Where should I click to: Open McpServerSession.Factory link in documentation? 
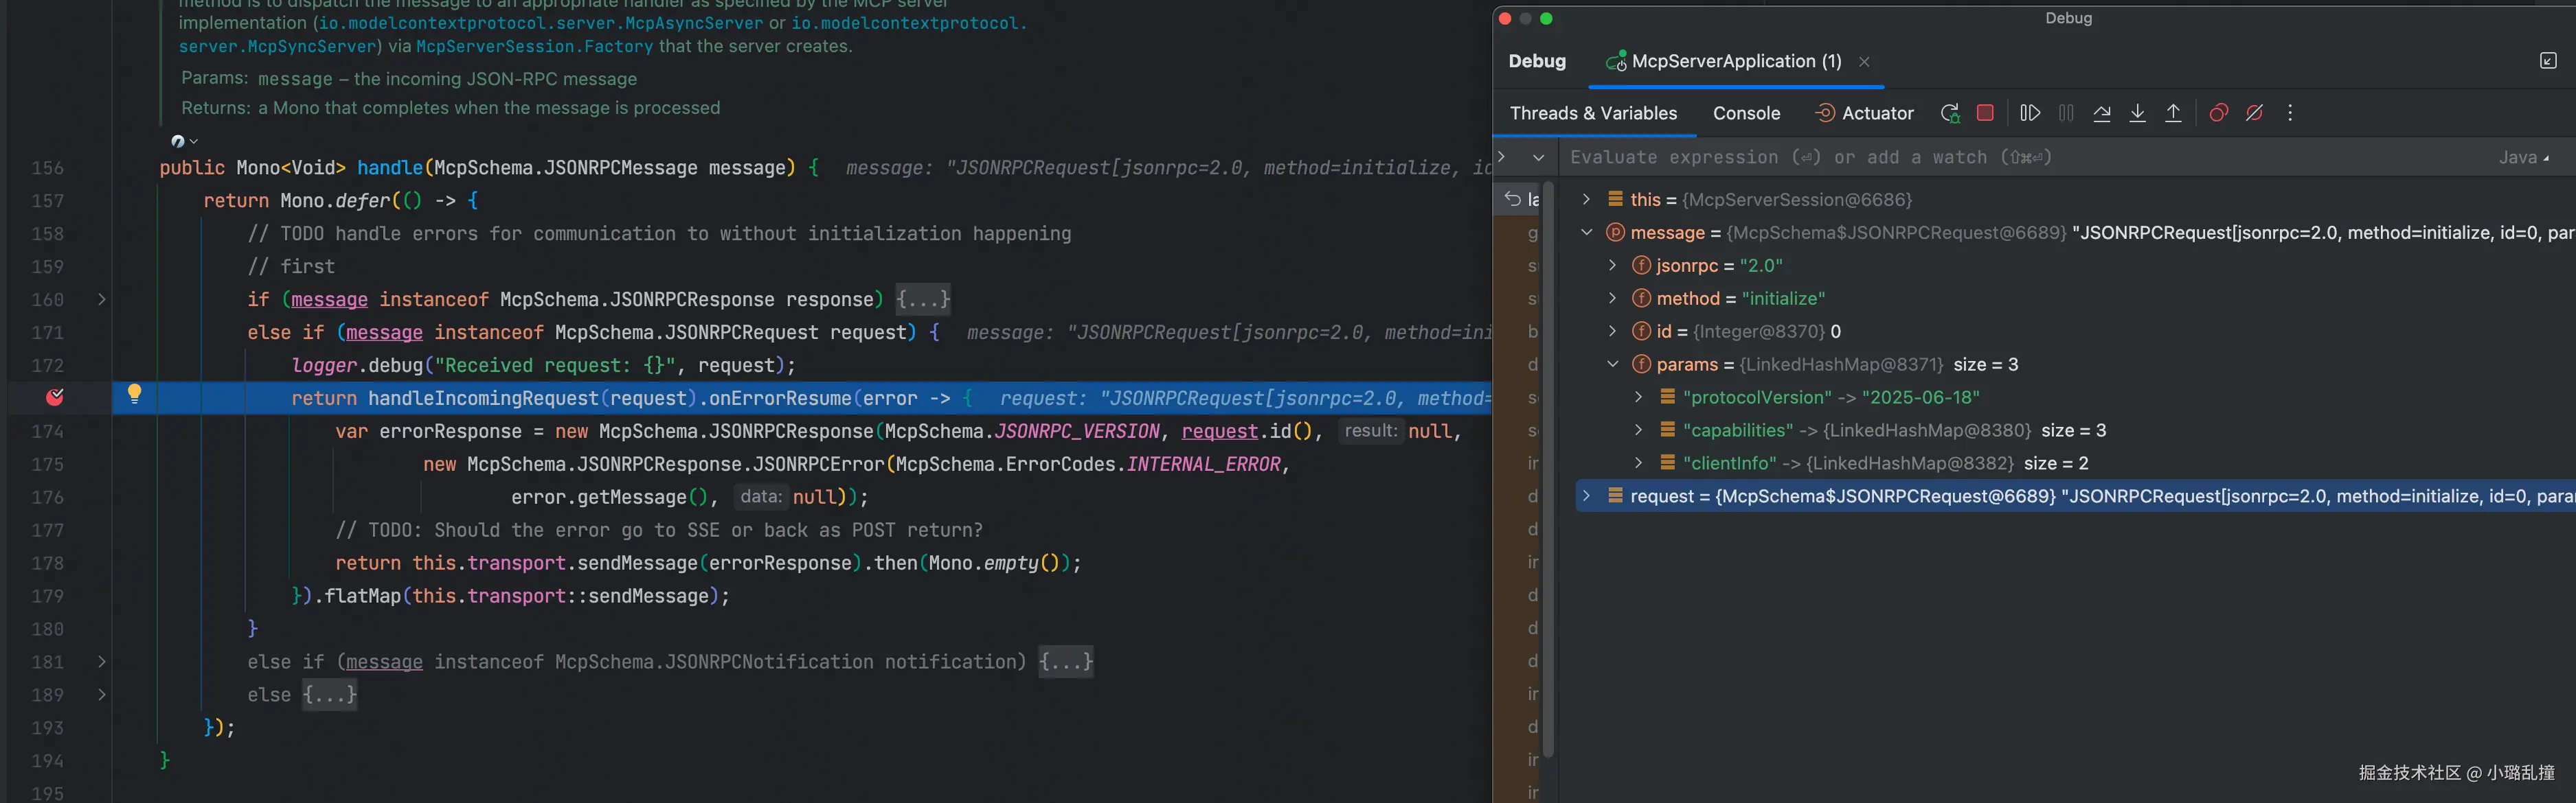[x=534, y=46]
